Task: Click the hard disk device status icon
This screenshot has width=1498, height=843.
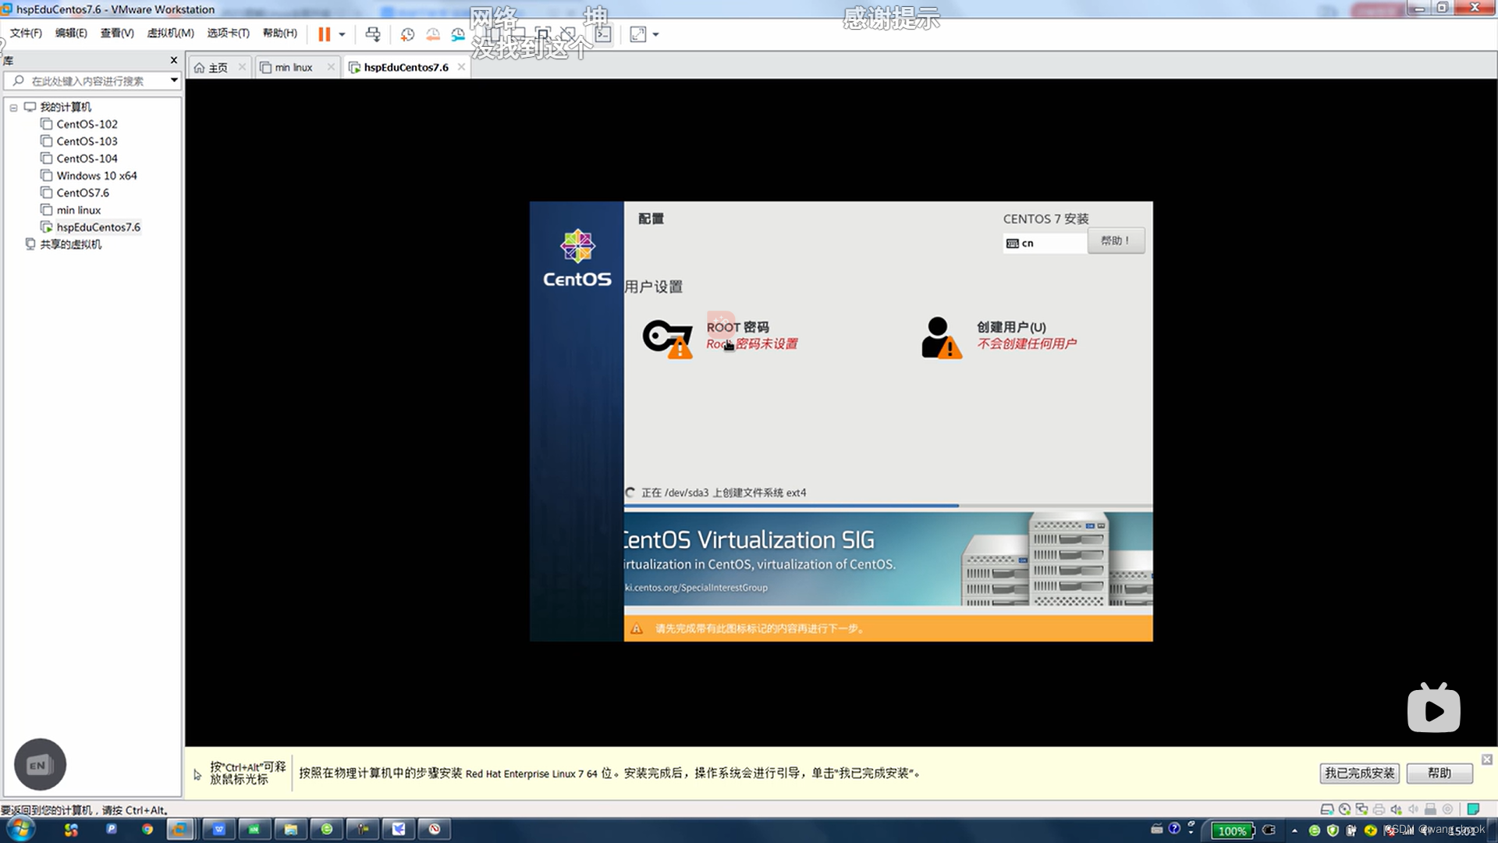Action: click(x=1326, y=809)
